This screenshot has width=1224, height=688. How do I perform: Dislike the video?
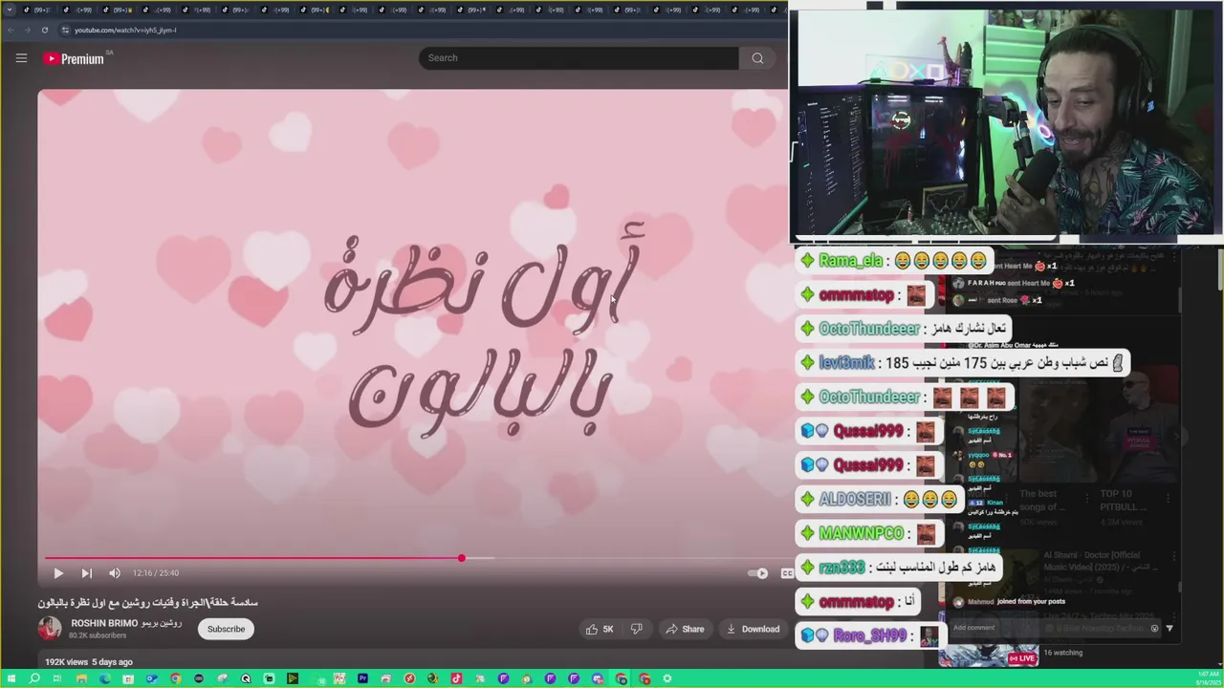[636, 629]
